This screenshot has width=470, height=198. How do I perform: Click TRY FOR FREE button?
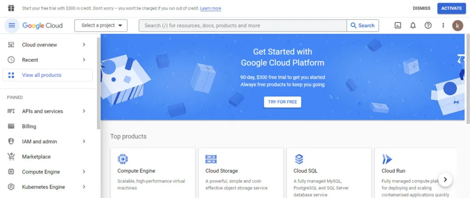[x=282, y=102]
